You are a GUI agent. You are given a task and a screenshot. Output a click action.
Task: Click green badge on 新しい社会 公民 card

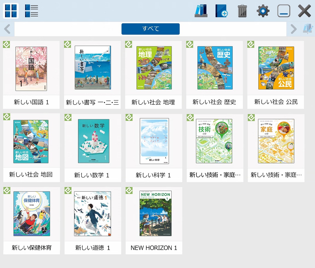(x=251, y=44)
